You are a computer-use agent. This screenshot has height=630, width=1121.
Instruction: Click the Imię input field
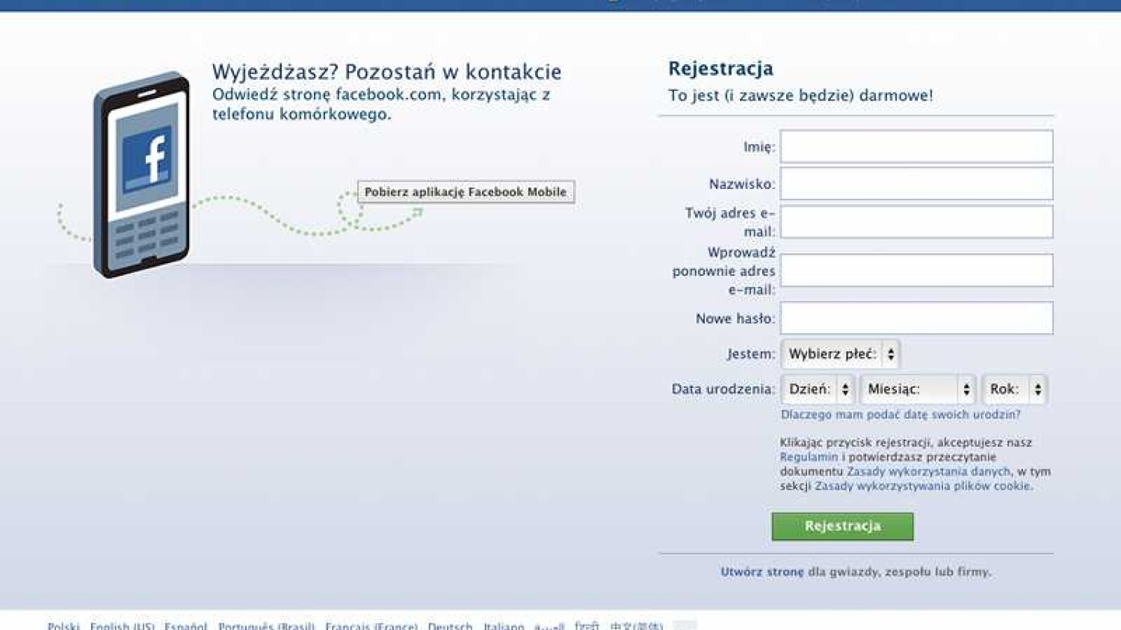click(916, 146)
